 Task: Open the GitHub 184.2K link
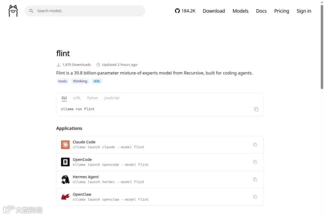185,11
